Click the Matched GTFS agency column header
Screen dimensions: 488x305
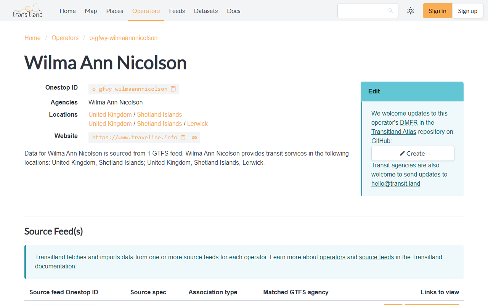pos(296,292)
